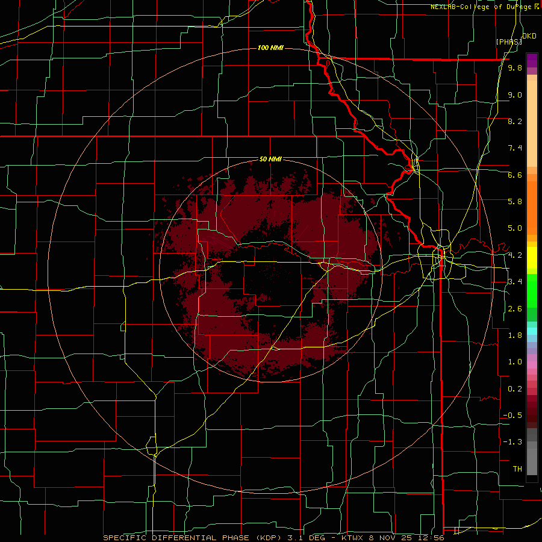Click the 0.2 value on the color scale
The image size is (542, 542).
pyautogui.click(x=515, y=389)
